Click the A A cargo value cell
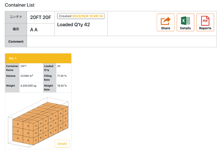Screen dimensions: 223x151 tap(41, 30)
